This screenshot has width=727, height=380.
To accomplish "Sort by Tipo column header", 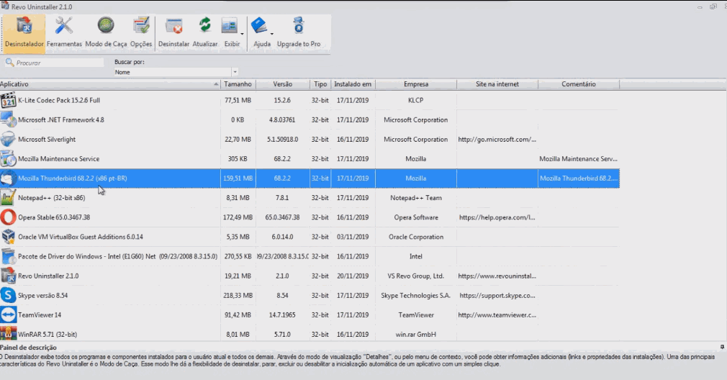I will [320, 84].
